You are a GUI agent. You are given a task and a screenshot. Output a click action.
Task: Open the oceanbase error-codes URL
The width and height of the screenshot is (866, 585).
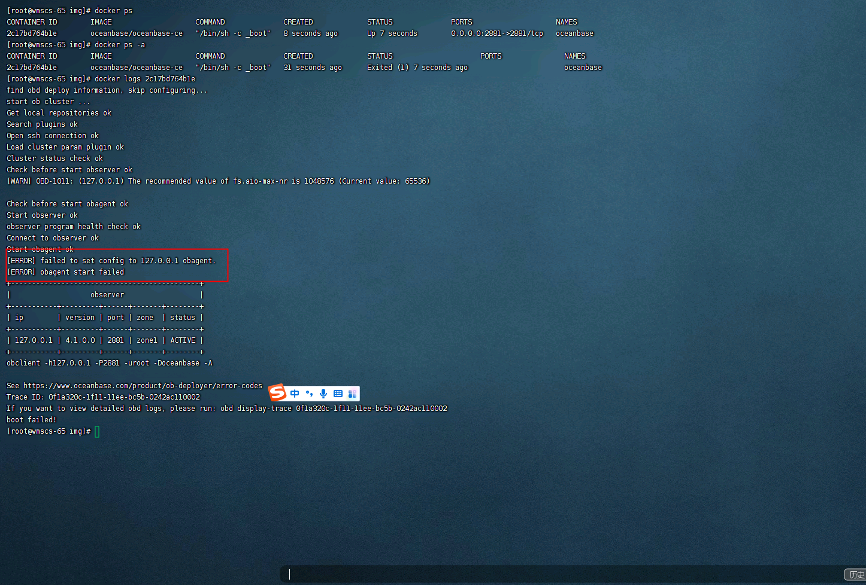(143, 386)
